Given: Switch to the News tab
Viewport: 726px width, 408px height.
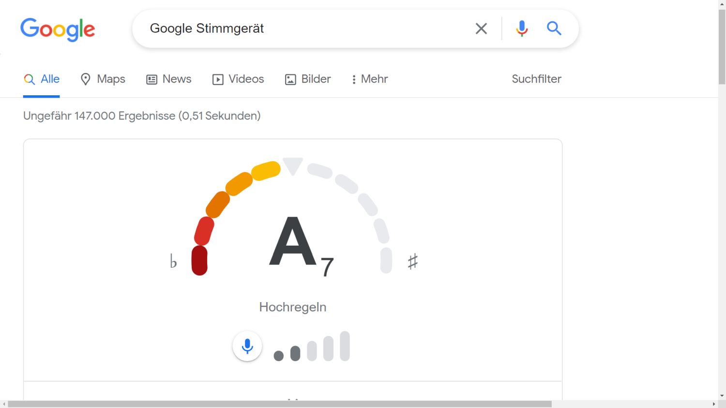Looking at the screenshot, I should click(x=169, y=79).
